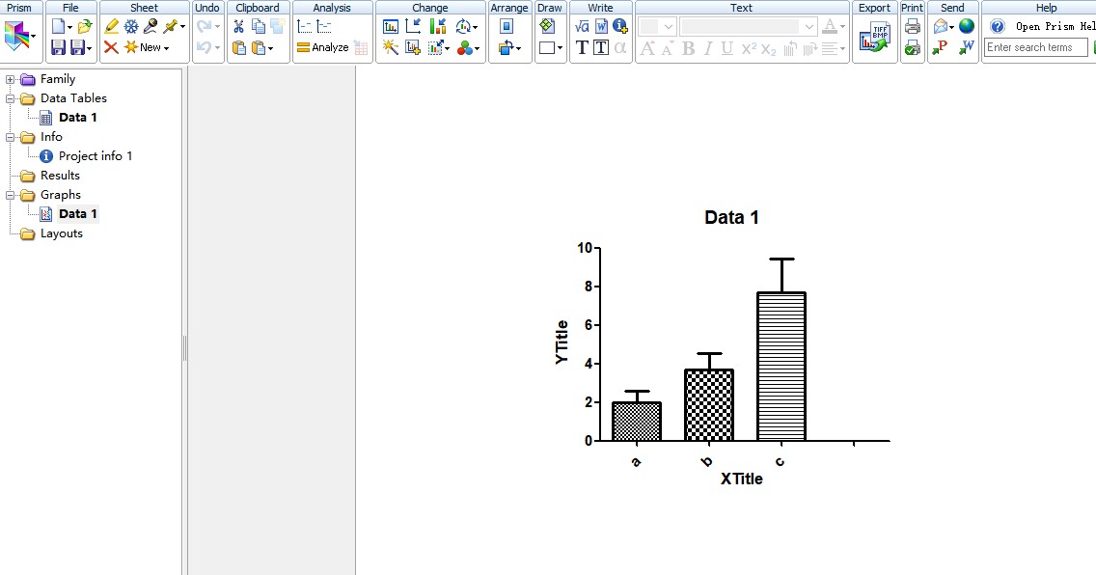1096x575 pixels.
Task: Click the Freeze sheet snowflake icon
Action: point(131,27)
